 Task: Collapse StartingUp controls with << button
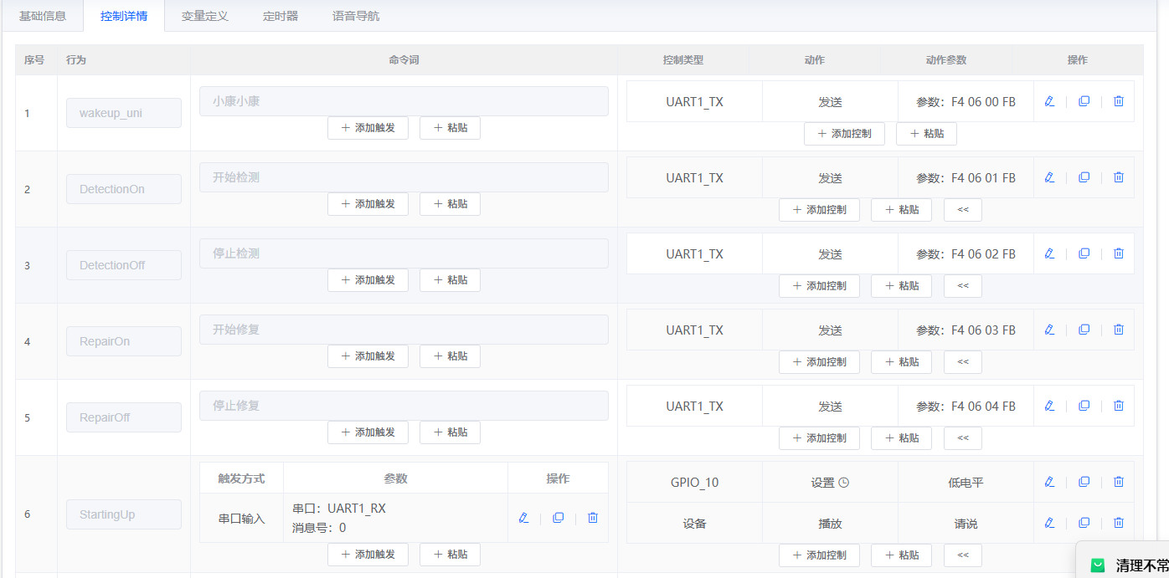962,555
